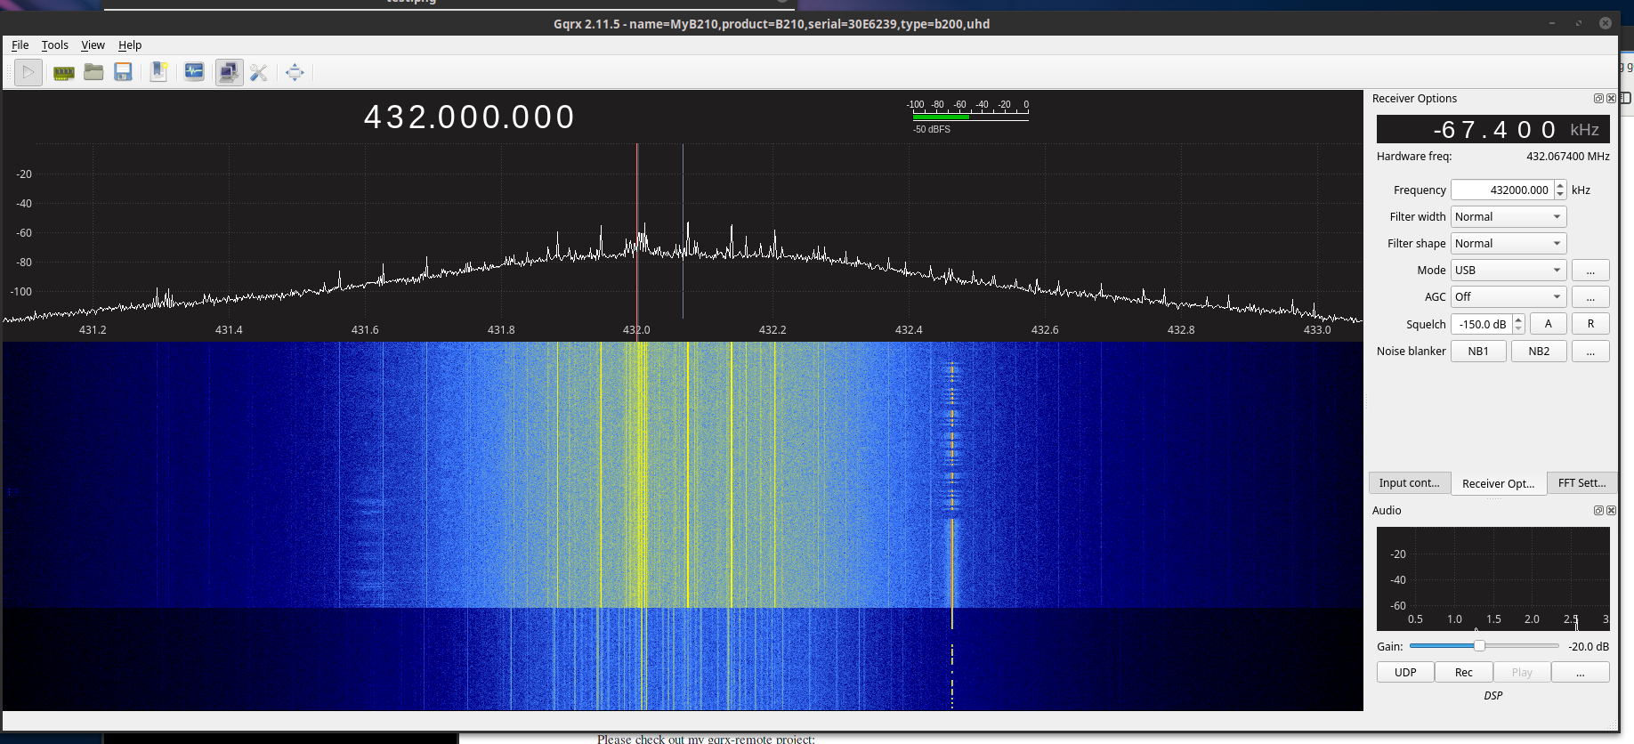Click the fullscreen arrows icon
1634x744 pixels.
[295, 72]
